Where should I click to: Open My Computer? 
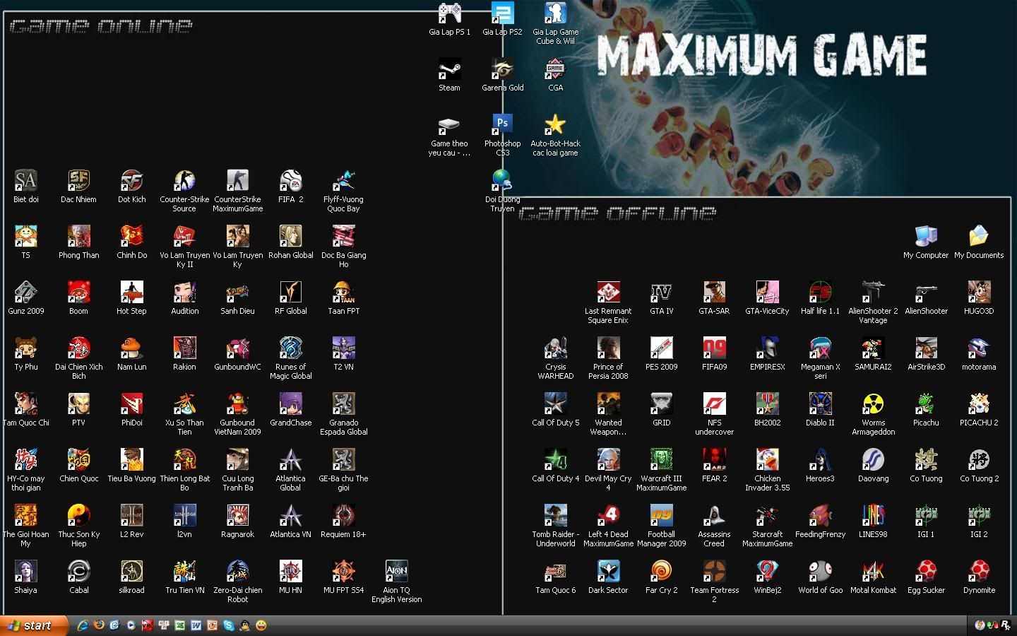tap(926, 237)
